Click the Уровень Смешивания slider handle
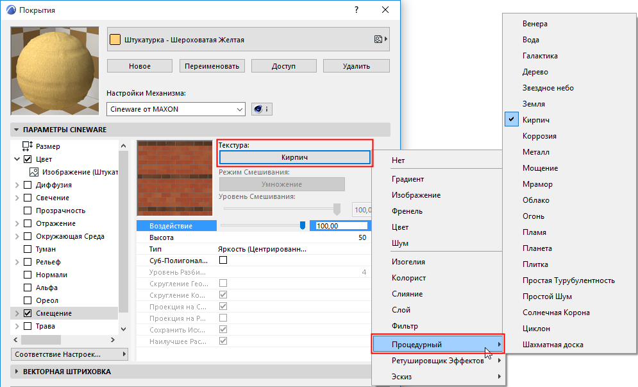Viewport: 638px width, 387px height. pyautogui.click(x=337, y=209)
